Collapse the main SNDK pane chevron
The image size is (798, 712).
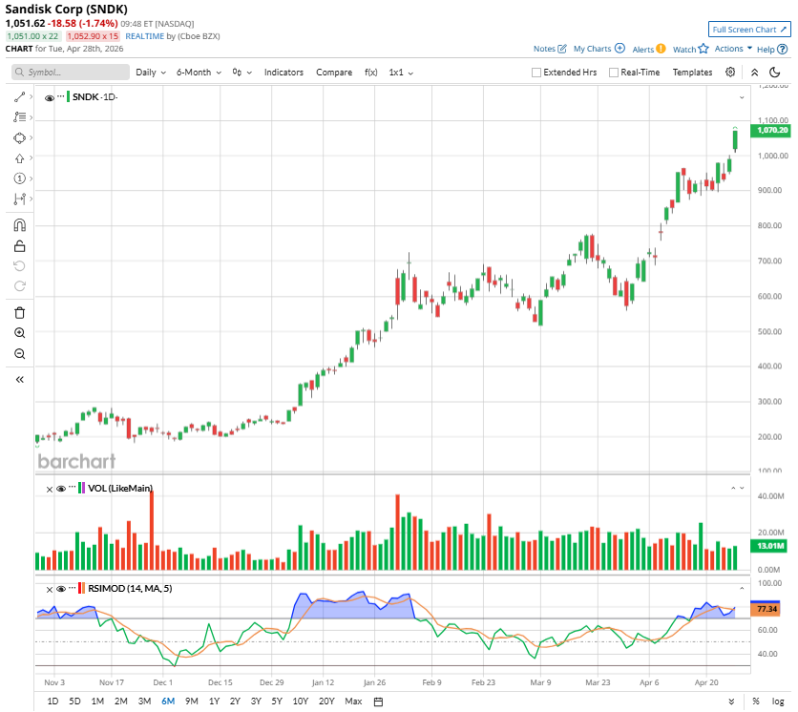(x=742, y=97)
